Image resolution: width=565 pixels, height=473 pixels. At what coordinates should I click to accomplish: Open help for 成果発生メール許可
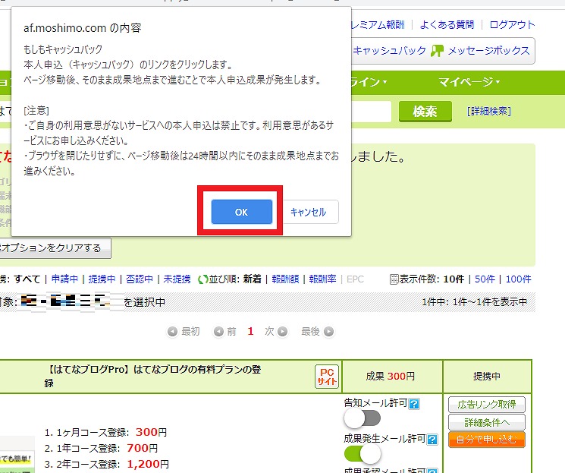pos(432,440)
